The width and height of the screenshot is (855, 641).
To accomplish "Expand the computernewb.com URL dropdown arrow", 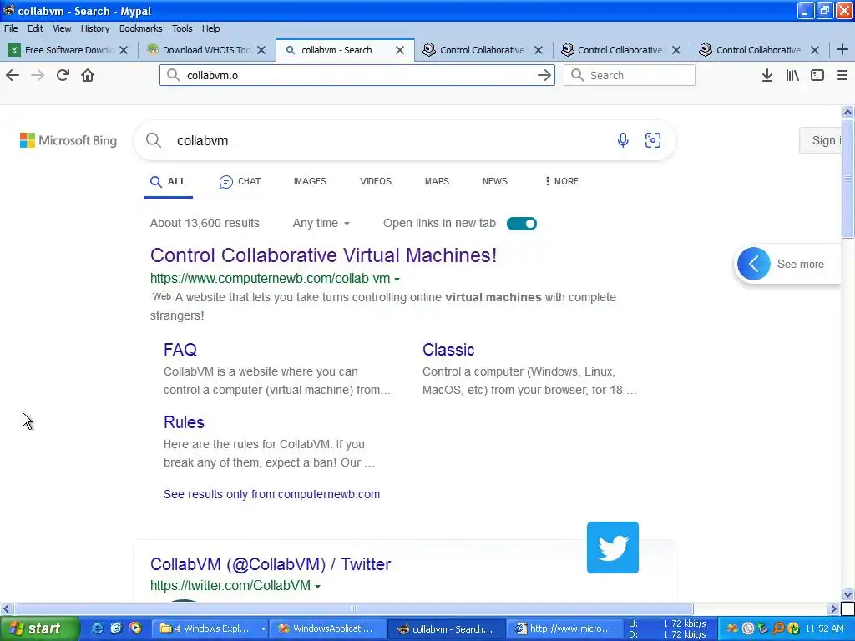I will coord(397,279).
